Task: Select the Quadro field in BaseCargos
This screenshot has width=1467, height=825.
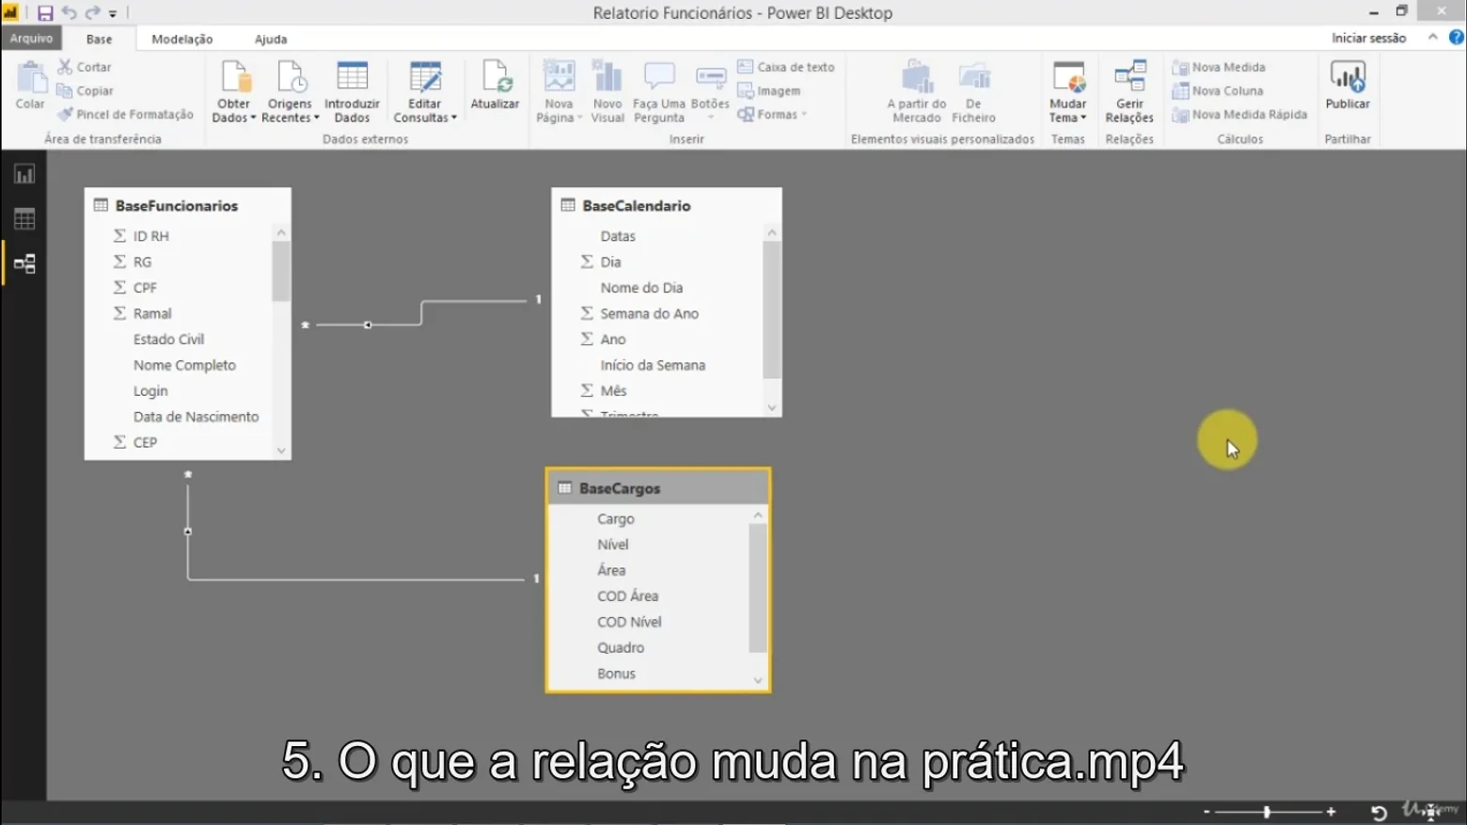Action: click(621, 648)
